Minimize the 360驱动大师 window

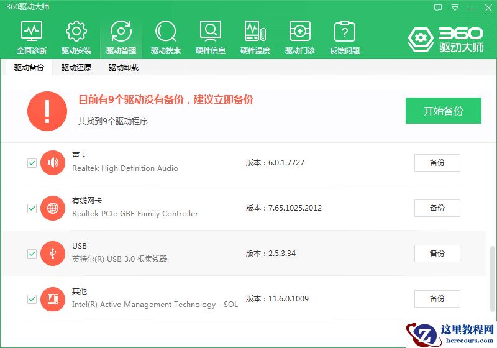click(x=472, y=8)
